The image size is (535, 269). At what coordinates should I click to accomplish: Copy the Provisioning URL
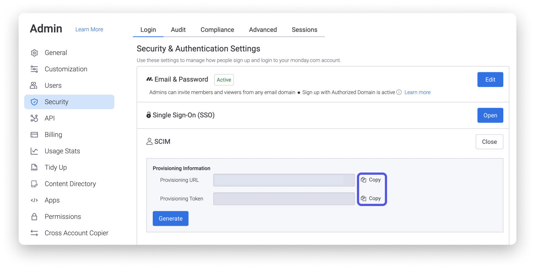pyautogui.click(x=371, y=180)
